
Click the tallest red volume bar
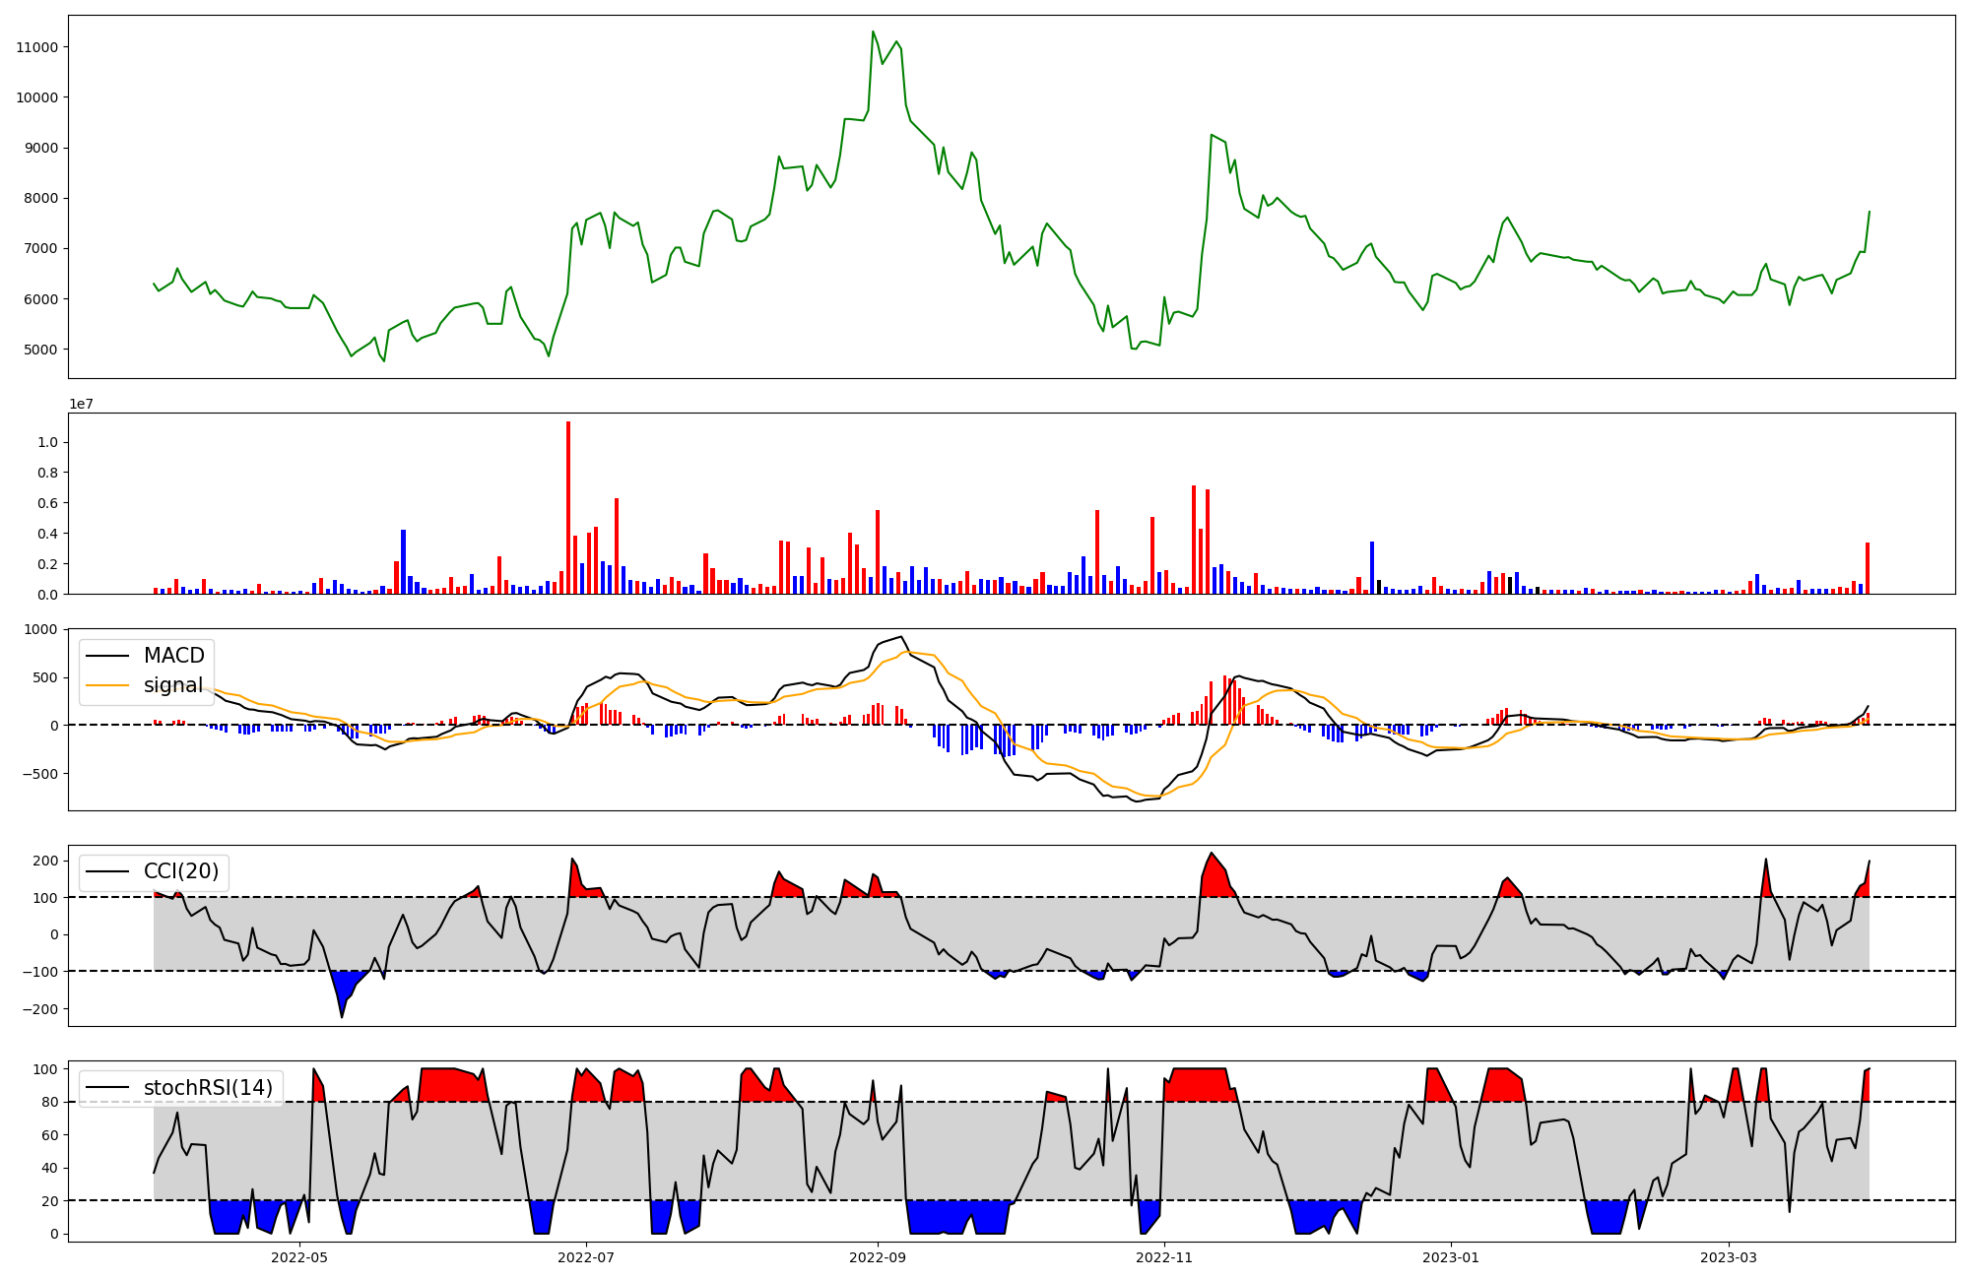coord(568,507)
